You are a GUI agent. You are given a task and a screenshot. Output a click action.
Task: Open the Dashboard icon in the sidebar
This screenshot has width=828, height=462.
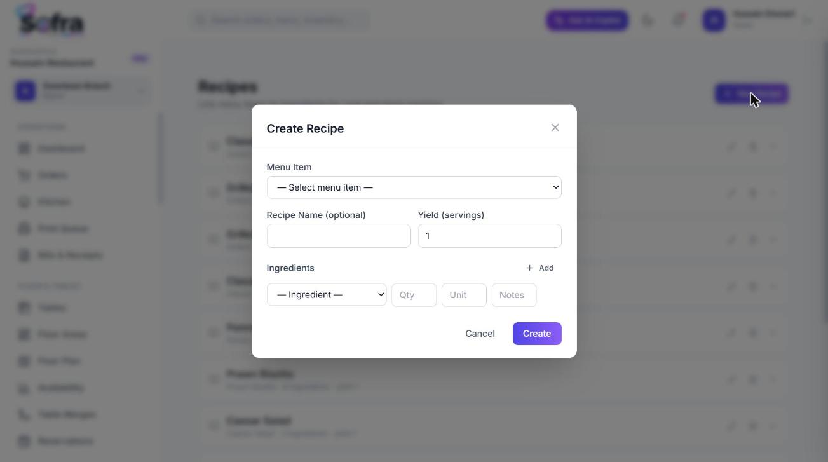point(24,149)
